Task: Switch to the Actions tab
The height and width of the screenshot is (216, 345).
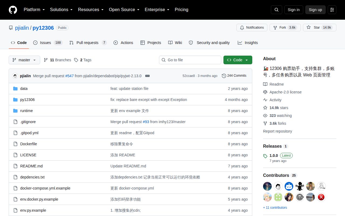Action: (x=123, y=43)
